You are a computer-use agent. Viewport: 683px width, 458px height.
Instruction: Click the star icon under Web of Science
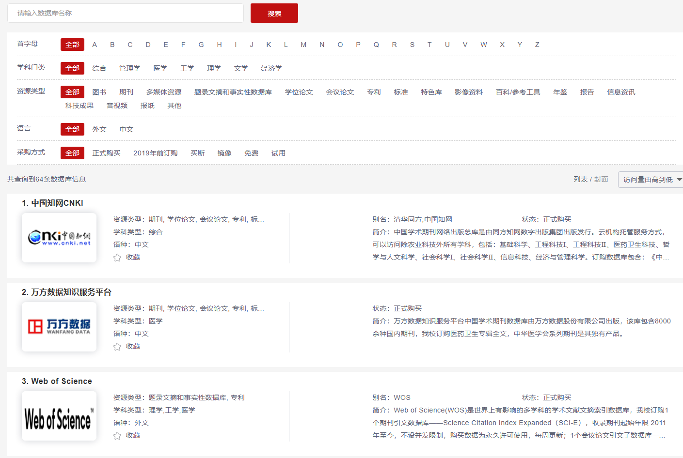(x=117, y=436)
